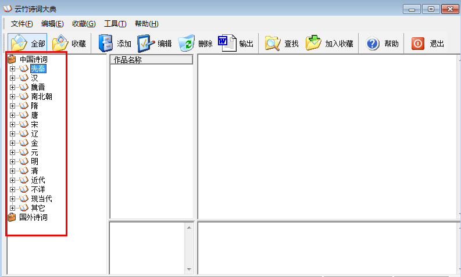The height and width of the screenshot is (277, 461).
Task: Click the 元 book icon
Action: coord(24,152)
